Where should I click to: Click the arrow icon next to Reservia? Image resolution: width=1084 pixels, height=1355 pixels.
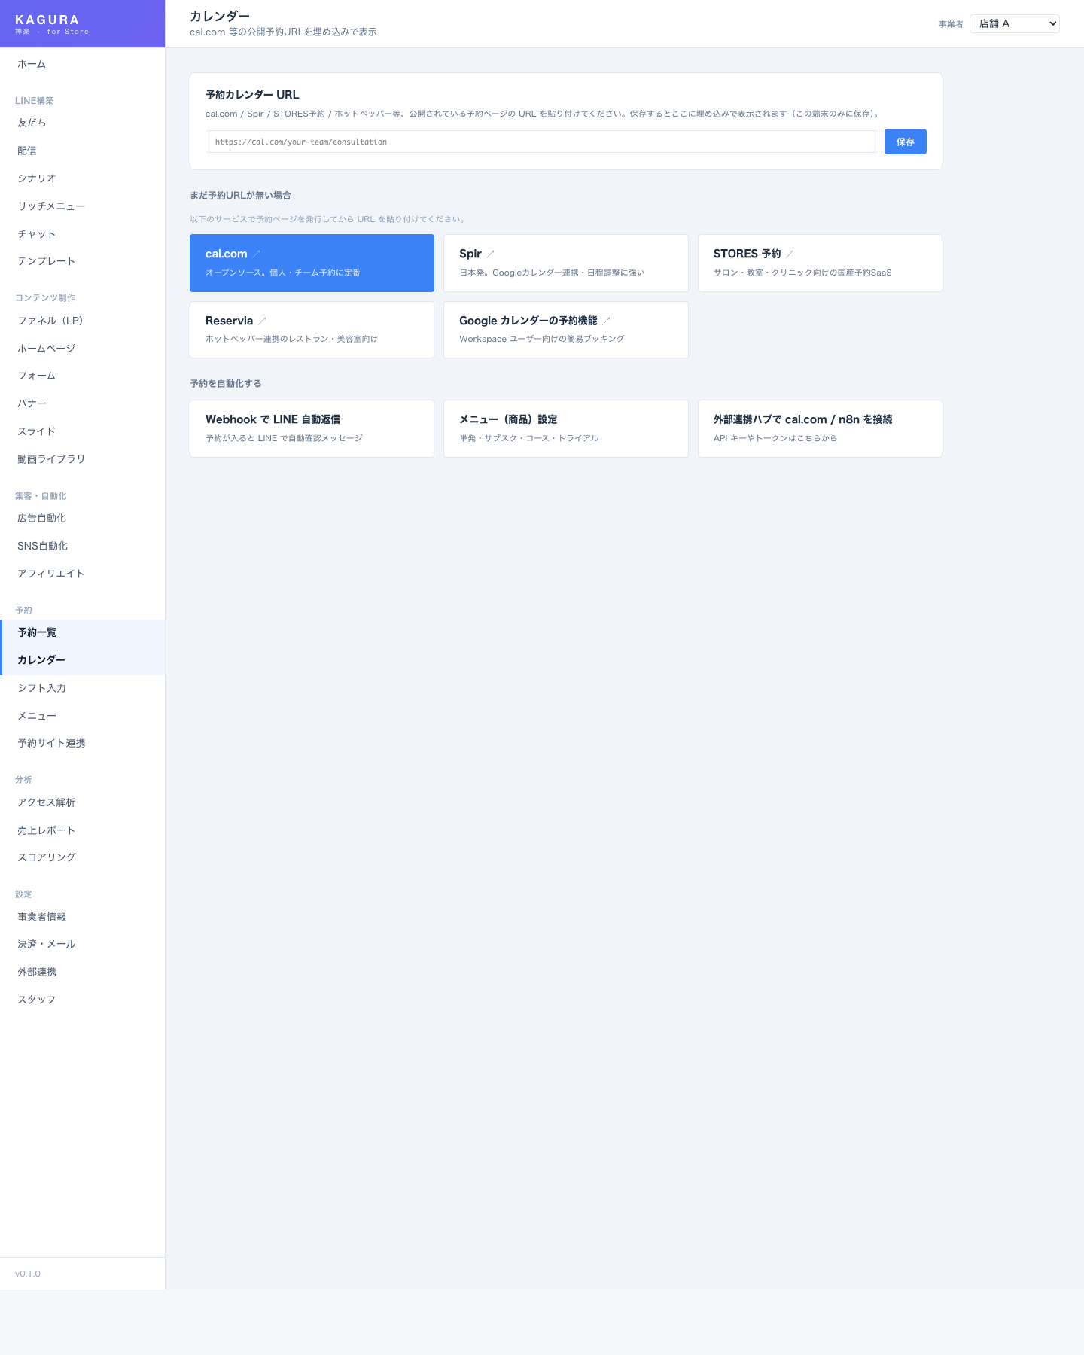[262, 321]
